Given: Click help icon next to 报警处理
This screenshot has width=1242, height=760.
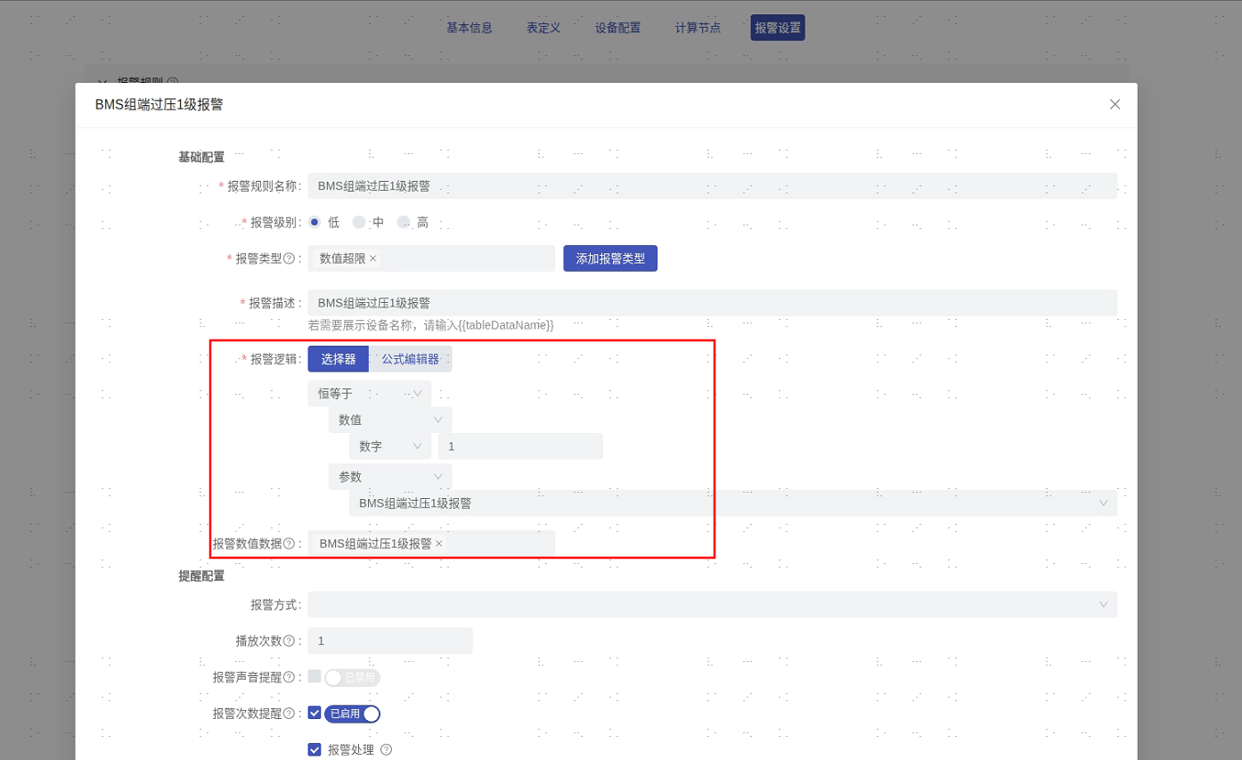Looking at the screenshot, I should click(x=386, y=750).
